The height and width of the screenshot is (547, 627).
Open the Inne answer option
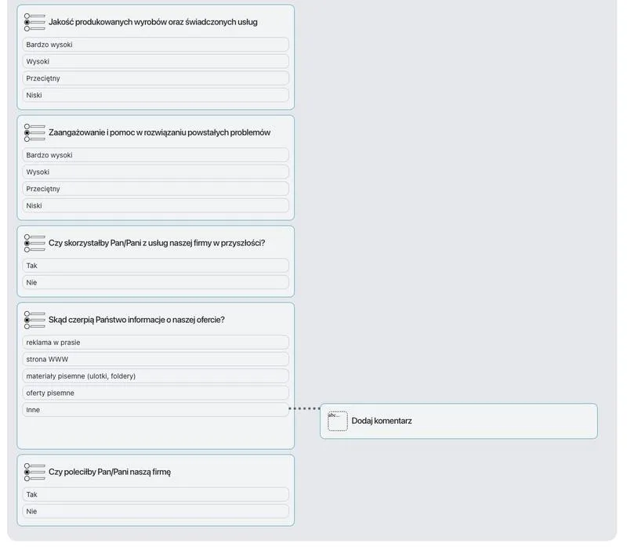[x=154, y=409]
